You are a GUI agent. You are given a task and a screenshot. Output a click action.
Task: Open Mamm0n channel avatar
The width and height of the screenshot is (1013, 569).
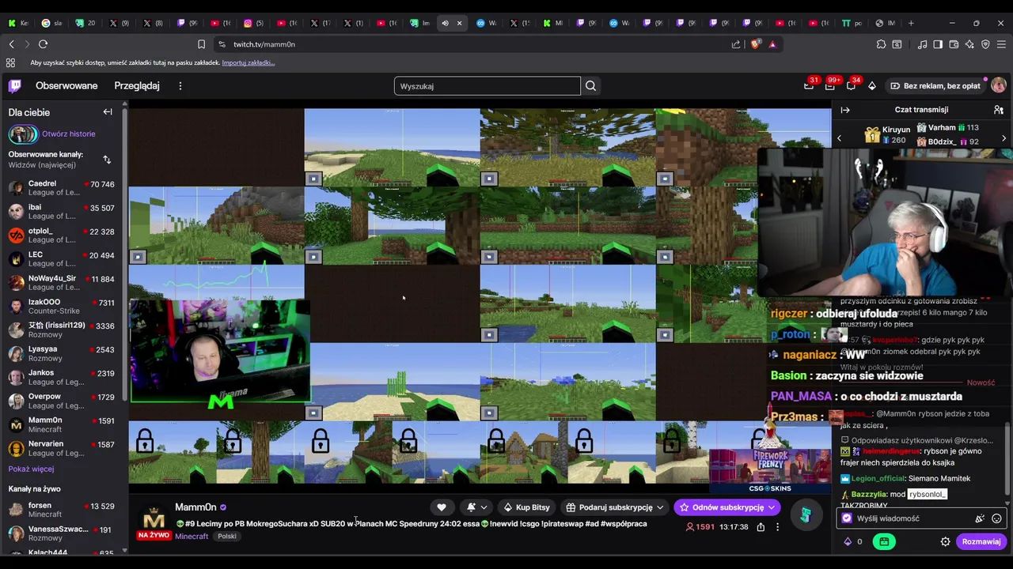154,520
